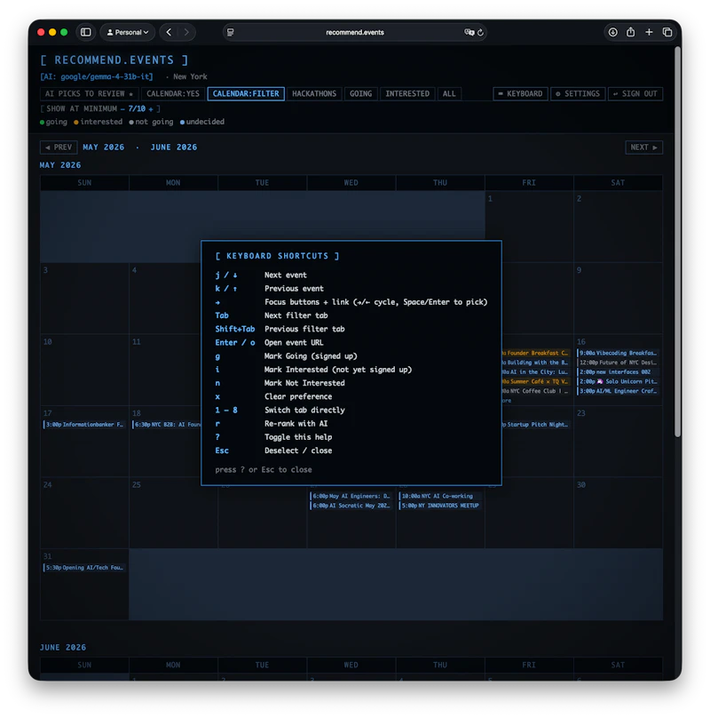Click the KEYBOARD SHORTCUTS dialog heading
This screenshot has height=718, width=710.
click(x=277, y=256)
